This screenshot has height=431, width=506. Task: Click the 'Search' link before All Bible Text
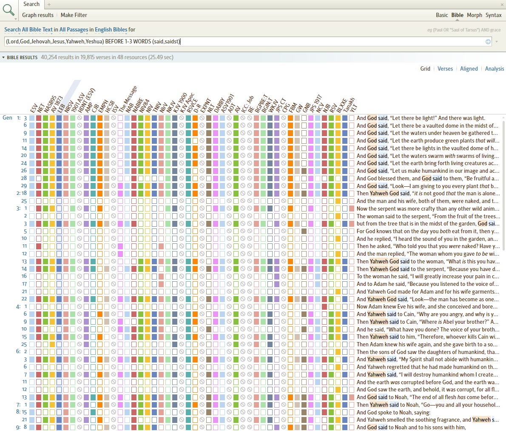[12, 29]
